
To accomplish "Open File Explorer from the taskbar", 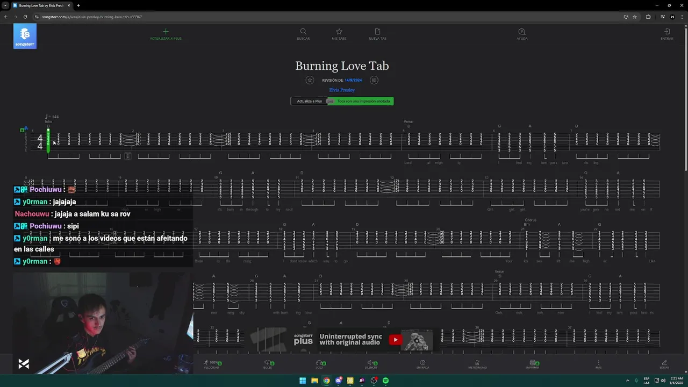I will tap(314, 381).
